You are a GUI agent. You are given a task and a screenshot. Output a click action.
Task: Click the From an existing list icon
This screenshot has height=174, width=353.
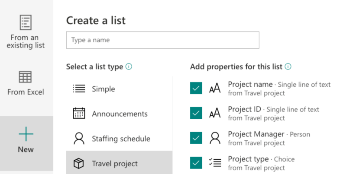point(26,22)
